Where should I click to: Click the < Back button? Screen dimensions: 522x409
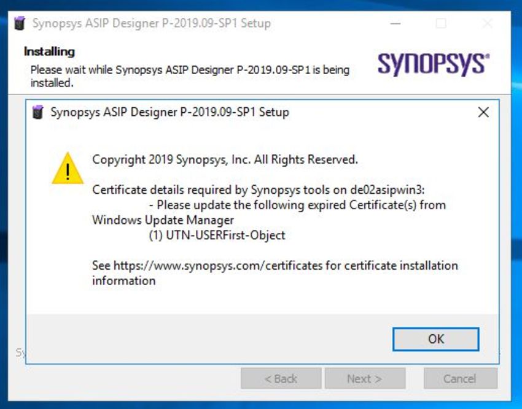click(281, 379)
